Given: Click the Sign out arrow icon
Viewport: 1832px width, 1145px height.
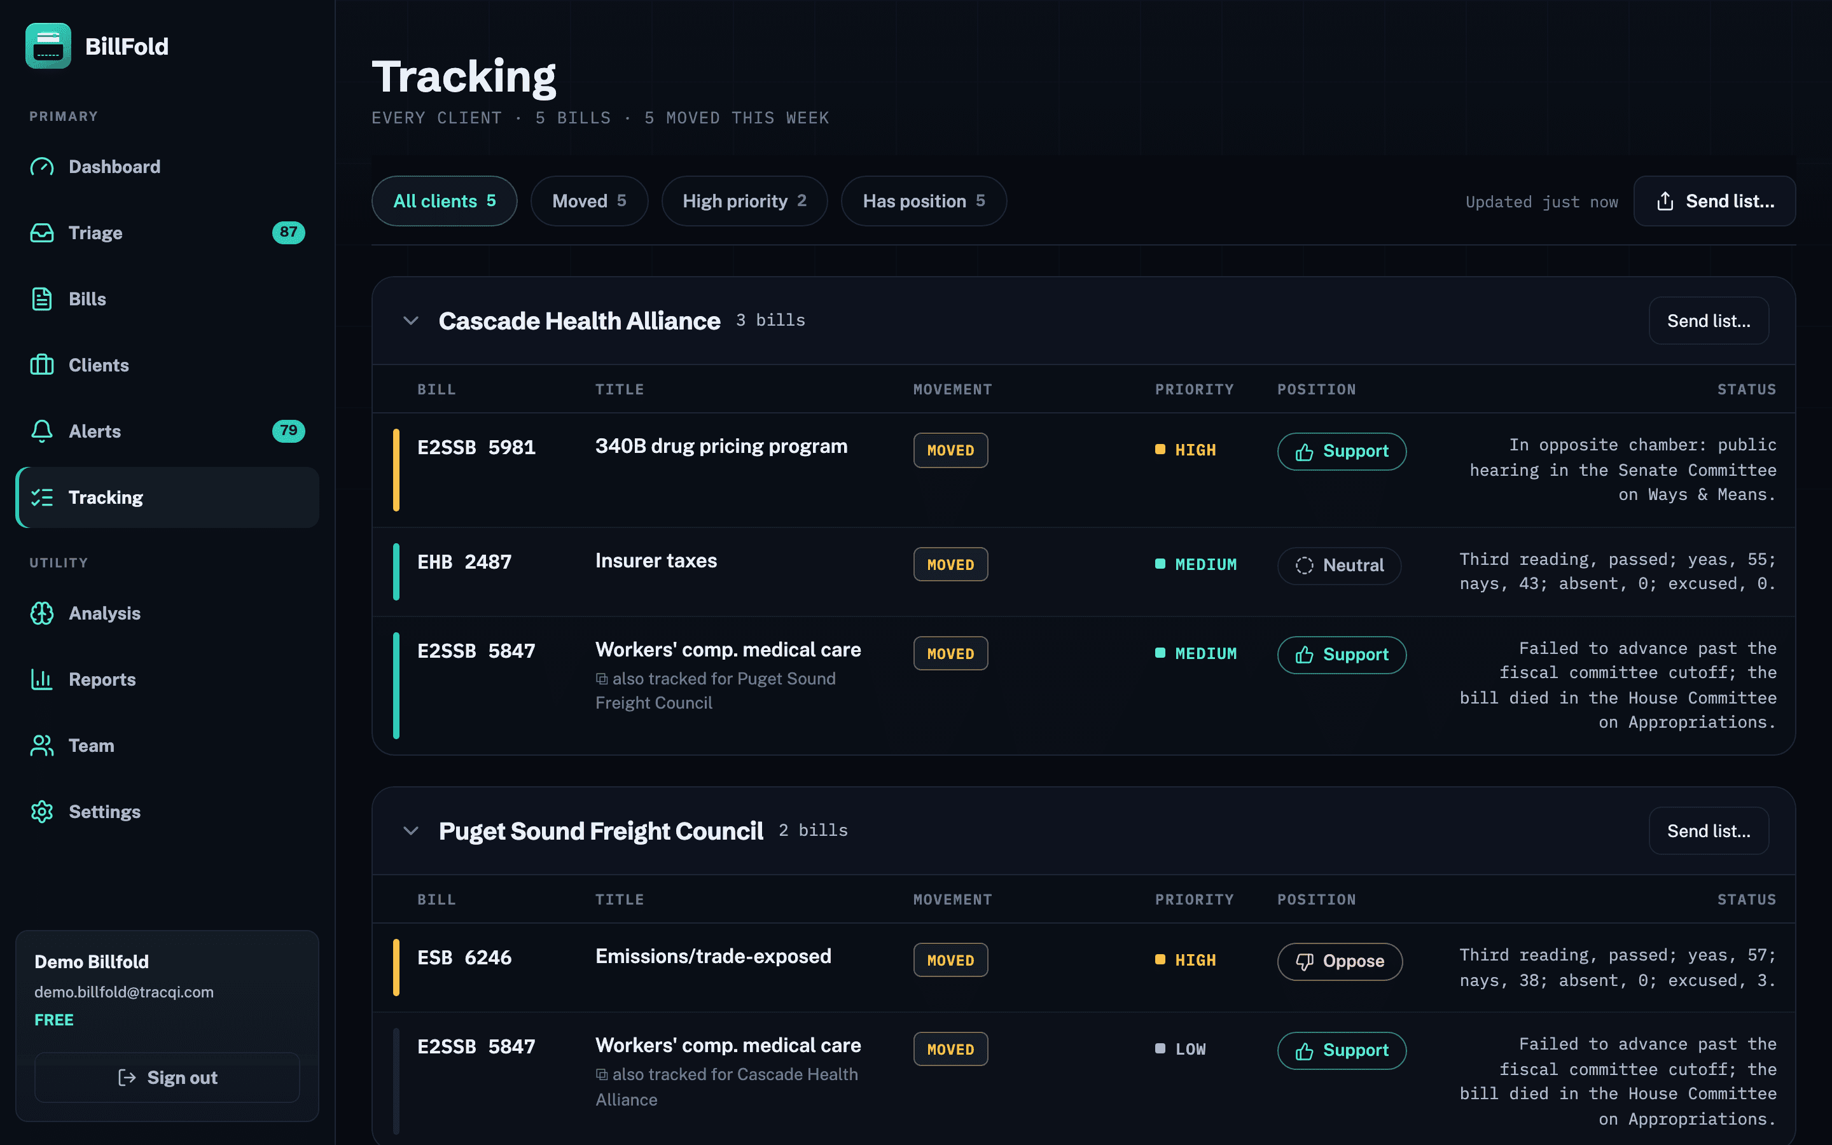Looking at the screenshot, I should (x=127, y=1078).
